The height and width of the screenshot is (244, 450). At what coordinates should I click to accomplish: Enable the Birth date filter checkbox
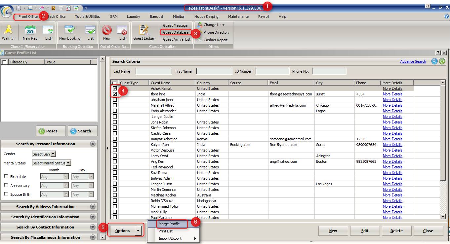click(6, 176)
